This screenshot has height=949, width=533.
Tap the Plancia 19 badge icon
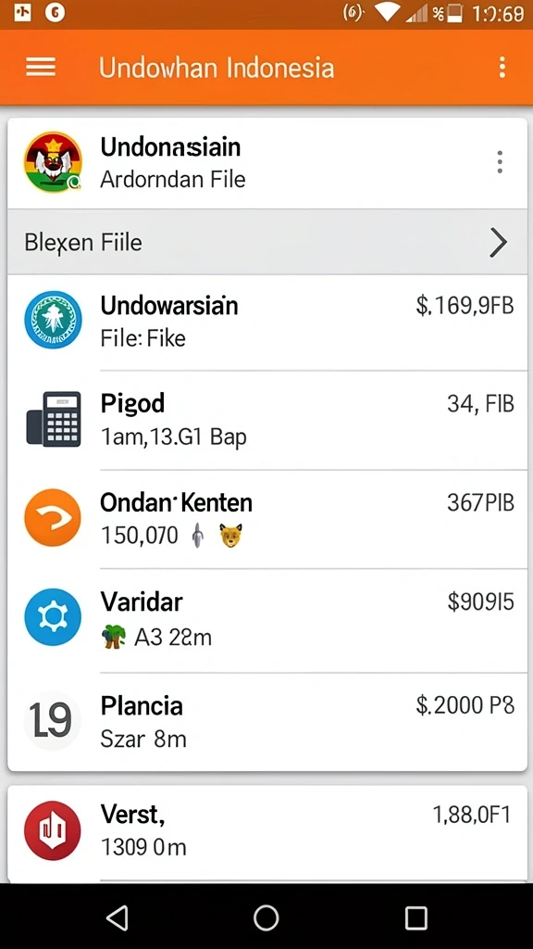[52, 720]
